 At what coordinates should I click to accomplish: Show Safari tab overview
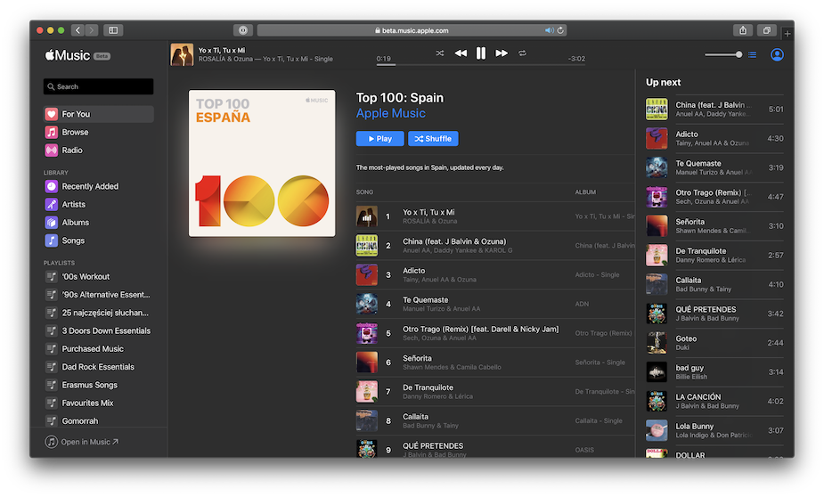[x=767, y=30]
